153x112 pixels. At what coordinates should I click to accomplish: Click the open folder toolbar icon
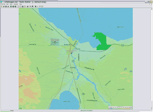(x=4, y=6)
